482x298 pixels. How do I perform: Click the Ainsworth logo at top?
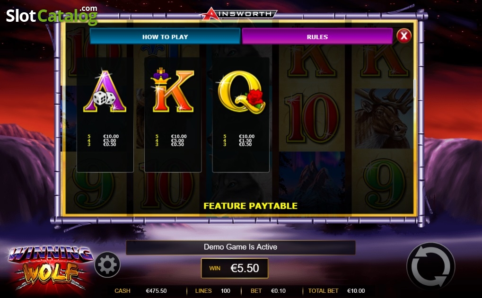click(x=239, y=14)
